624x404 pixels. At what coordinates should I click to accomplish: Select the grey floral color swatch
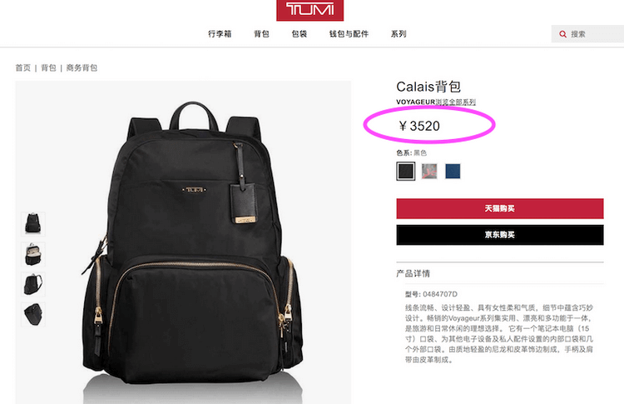pos(429,172)
